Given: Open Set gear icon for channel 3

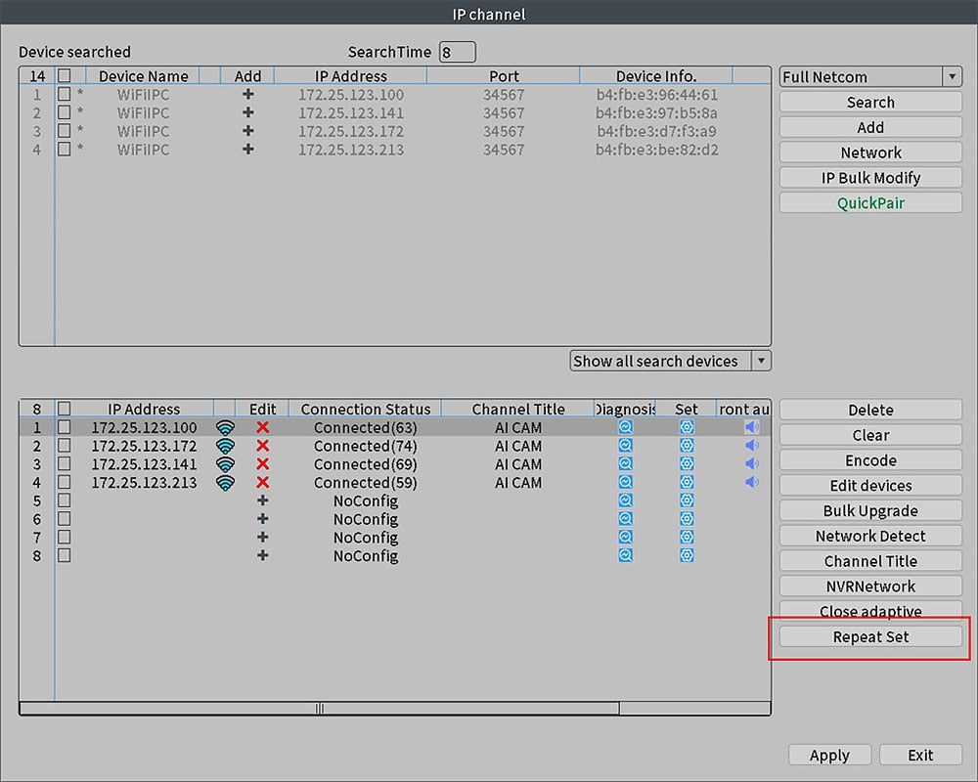Looking at the screenshot, I should 687,464.
